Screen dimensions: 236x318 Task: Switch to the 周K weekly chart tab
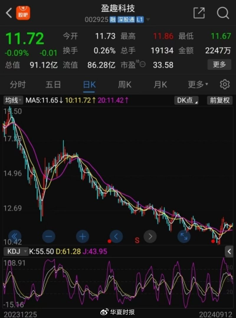[124, 85]
